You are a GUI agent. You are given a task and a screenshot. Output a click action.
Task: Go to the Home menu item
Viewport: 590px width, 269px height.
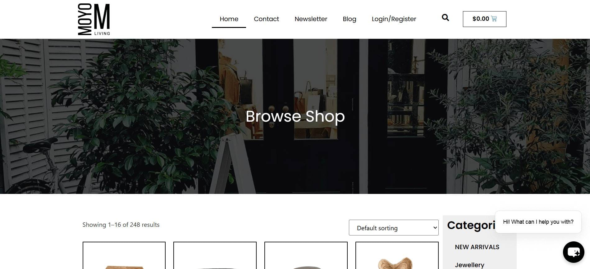[x=229, y=19]
